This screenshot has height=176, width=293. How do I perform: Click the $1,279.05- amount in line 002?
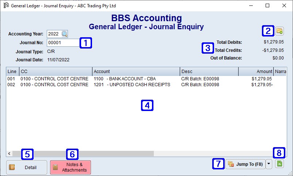pyautogui.click(x=262, y=85)
